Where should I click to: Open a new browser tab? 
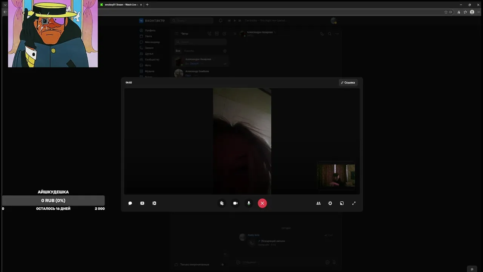click(x=147, y=5)
